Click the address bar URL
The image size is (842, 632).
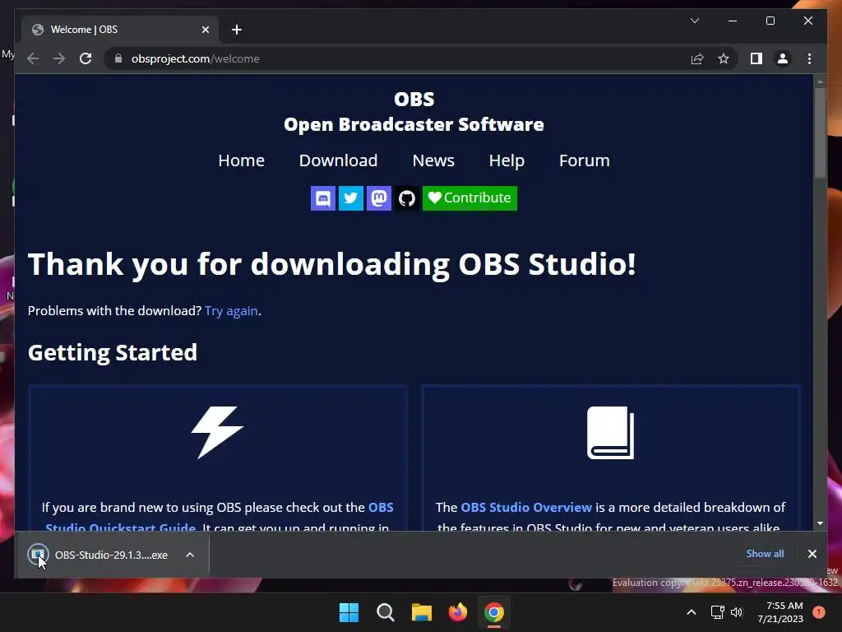(x=196, y=58)
